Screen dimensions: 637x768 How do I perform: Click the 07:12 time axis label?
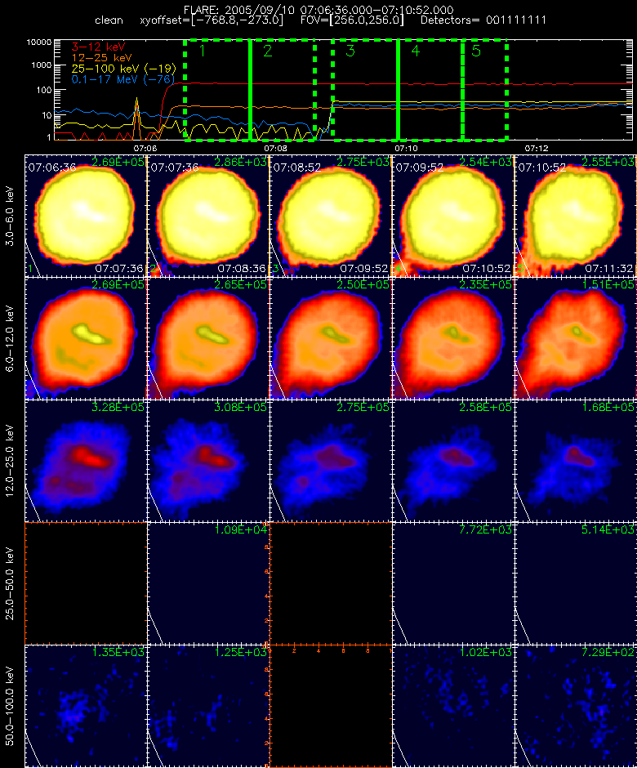pyautogui.click(x=536, y=148)
